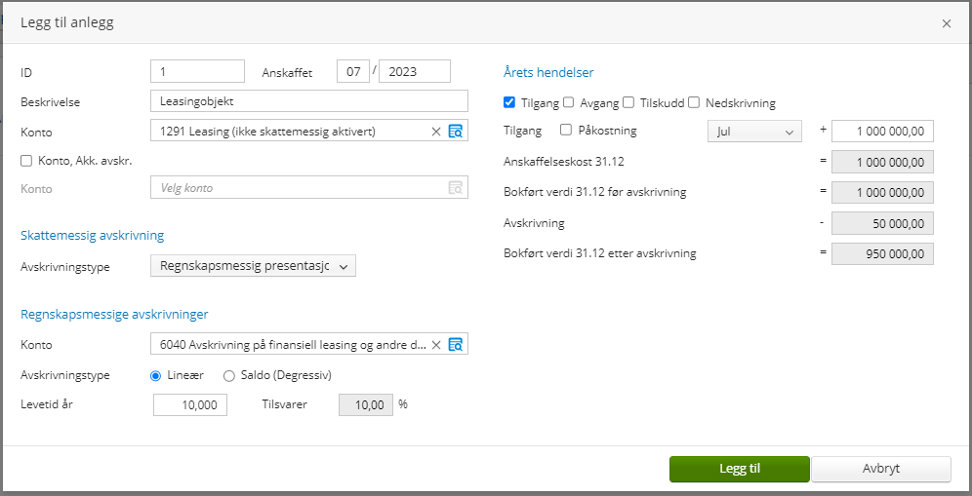Image resolution: width=972 pixels, height=496 pixels.
Task: Select the Saldo (Degressiv) radio button
Action: (230, 376)
